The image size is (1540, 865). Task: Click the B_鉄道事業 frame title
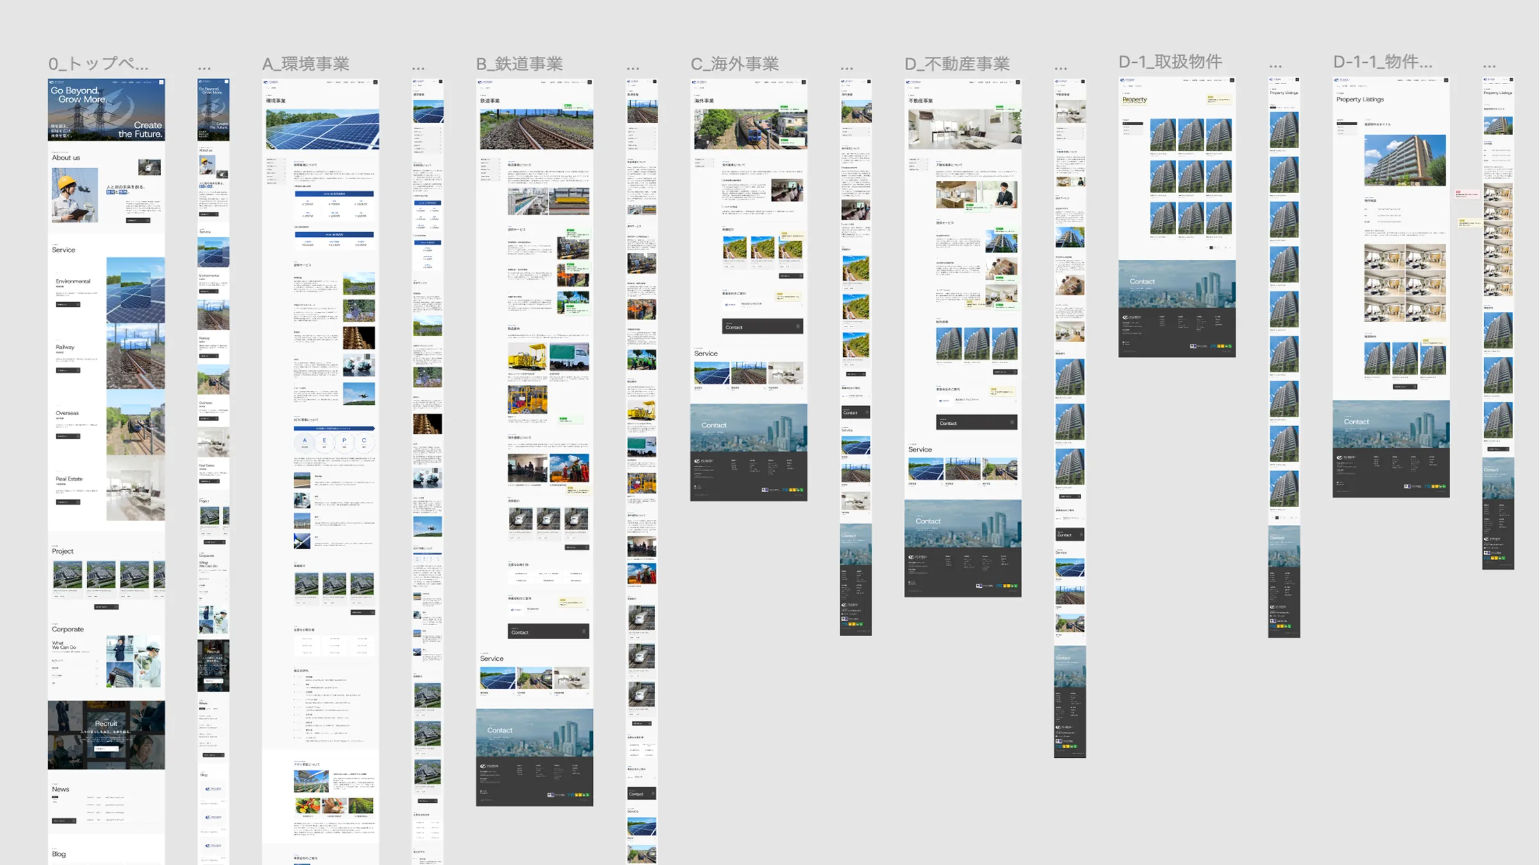[519, 64]
